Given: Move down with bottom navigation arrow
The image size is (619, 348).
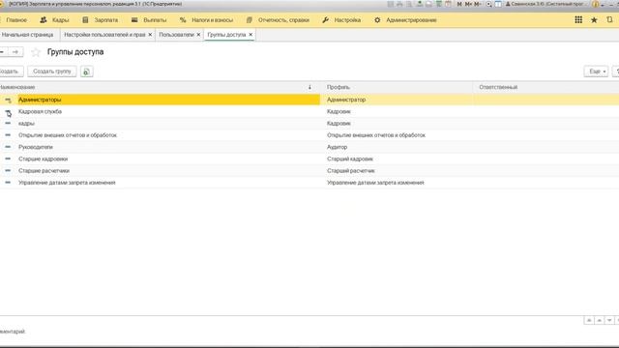Looking at the screenshot, I should (609, 320).
